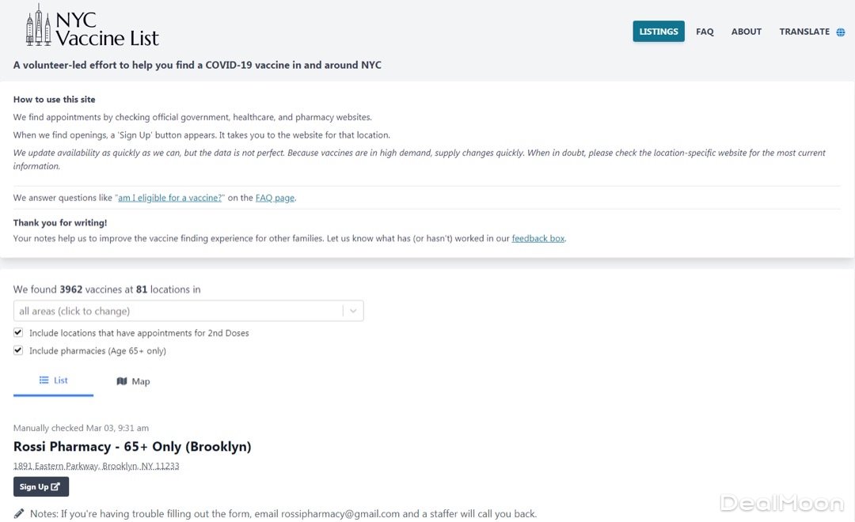Click the NYC Vaccine List syringe logo
855x522 pixels.
38,25
